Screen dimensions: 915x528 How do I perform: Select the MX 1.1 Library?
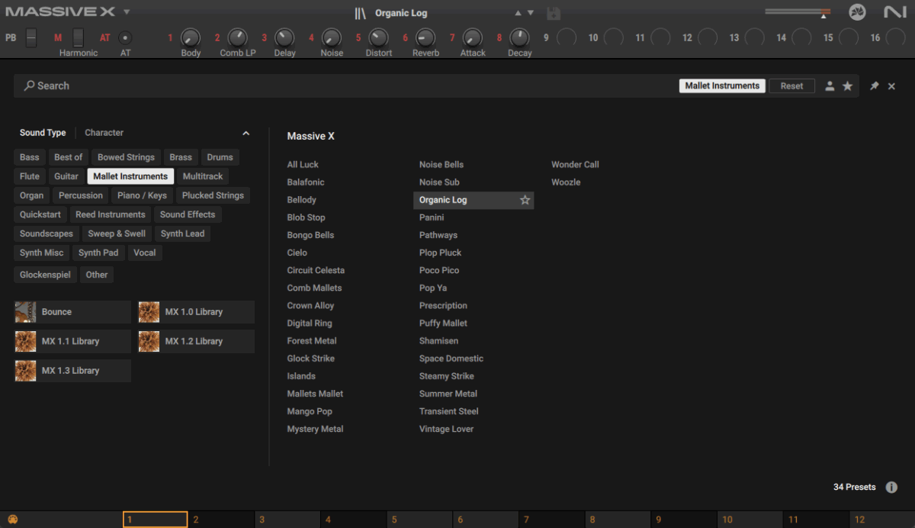pos(72,341)
